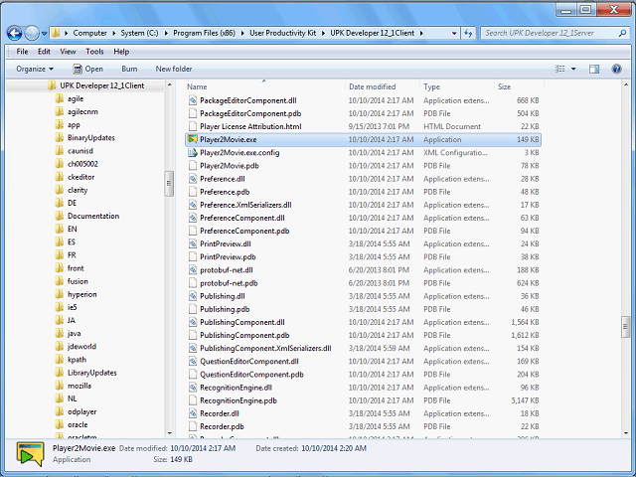Click Computer in the address breadcrumb
The width and height of the screenshot is (636, 477).
pyautogui.click(x=89, y=33)
